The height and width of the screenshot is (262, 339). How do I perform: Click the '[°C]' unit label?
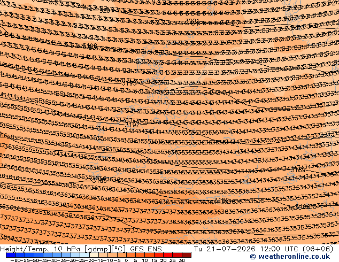[119, 249]
